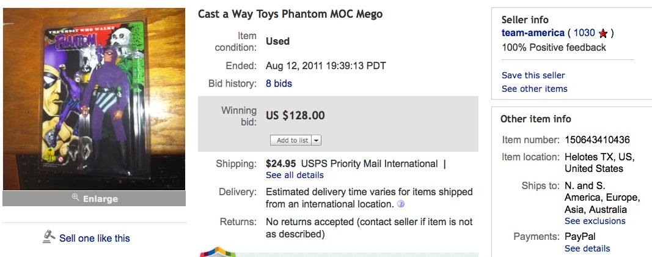Open the delivery estimate help icon

401,204
